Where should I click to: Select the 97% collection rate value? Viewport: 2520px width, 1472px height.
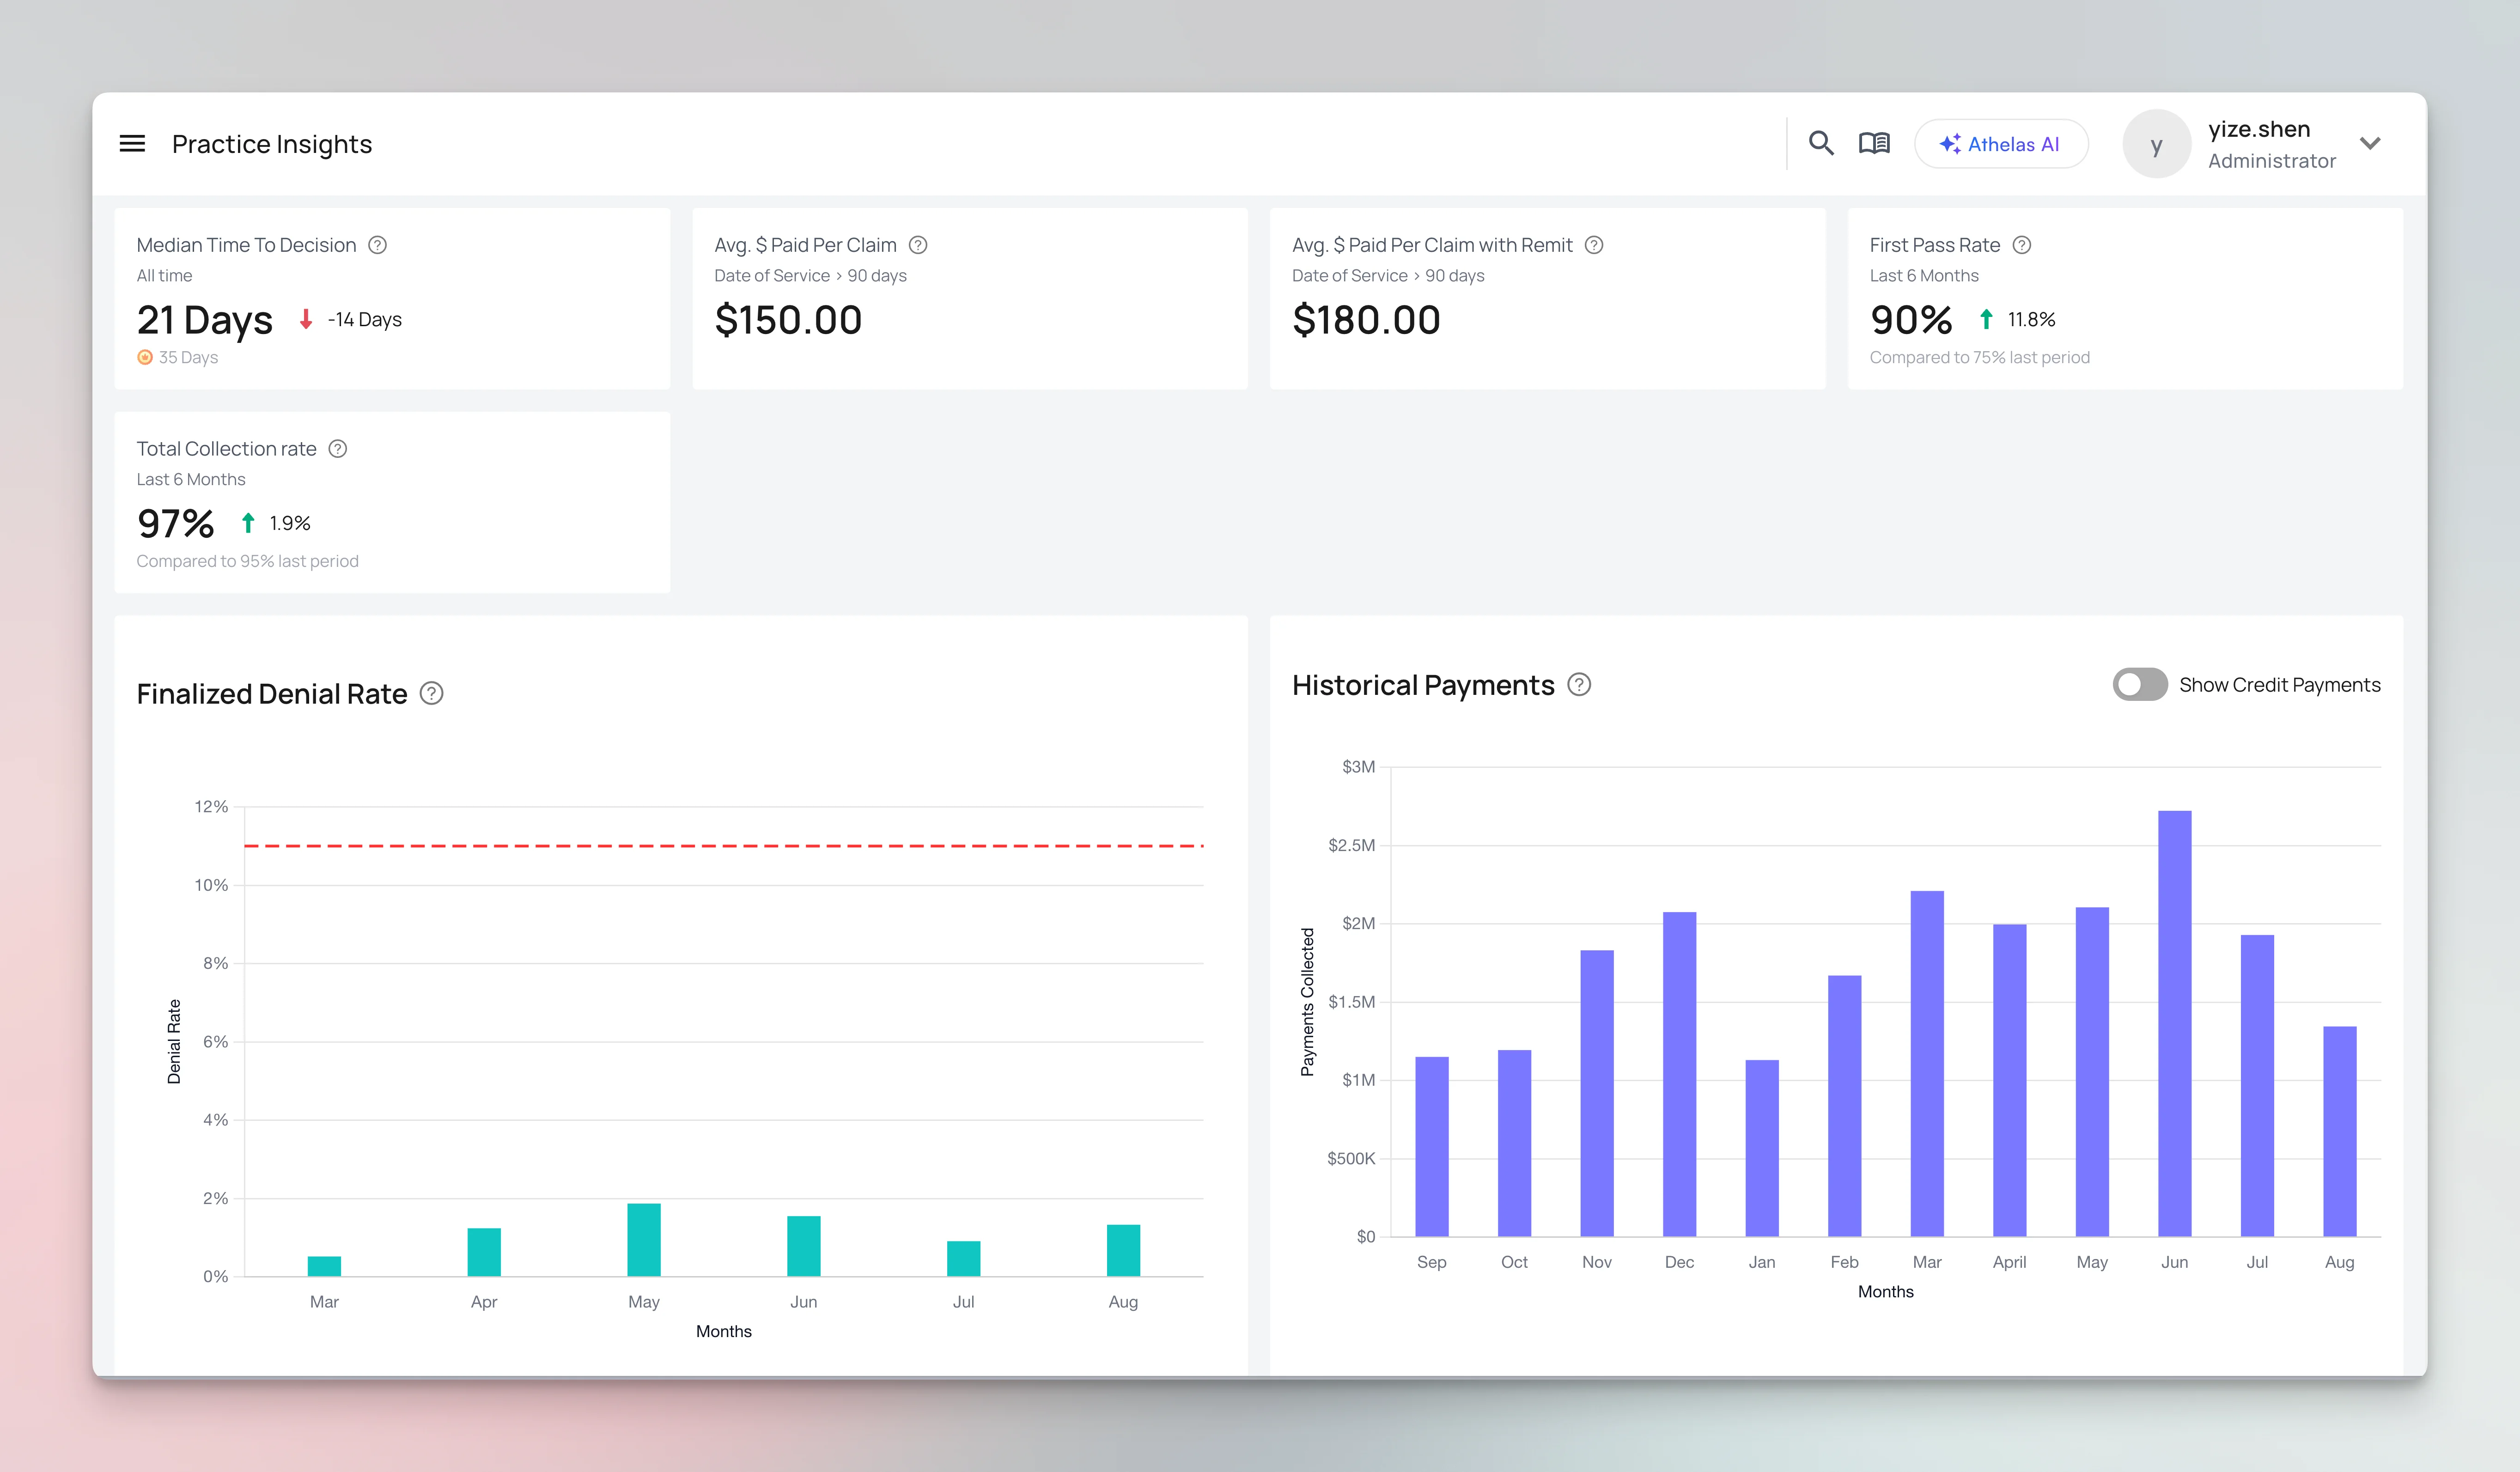[176, 523]
